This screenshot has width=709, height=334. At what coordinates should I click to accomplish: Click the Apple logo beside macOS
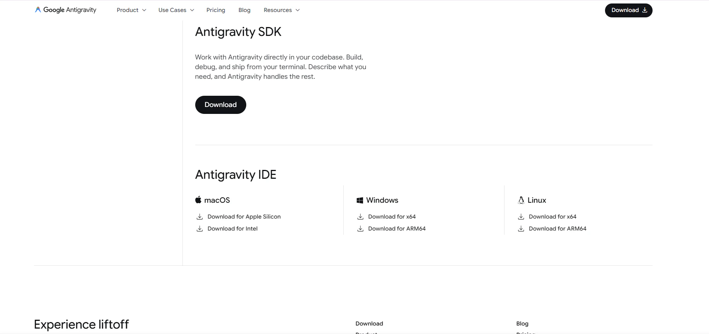tap(198, 200)
